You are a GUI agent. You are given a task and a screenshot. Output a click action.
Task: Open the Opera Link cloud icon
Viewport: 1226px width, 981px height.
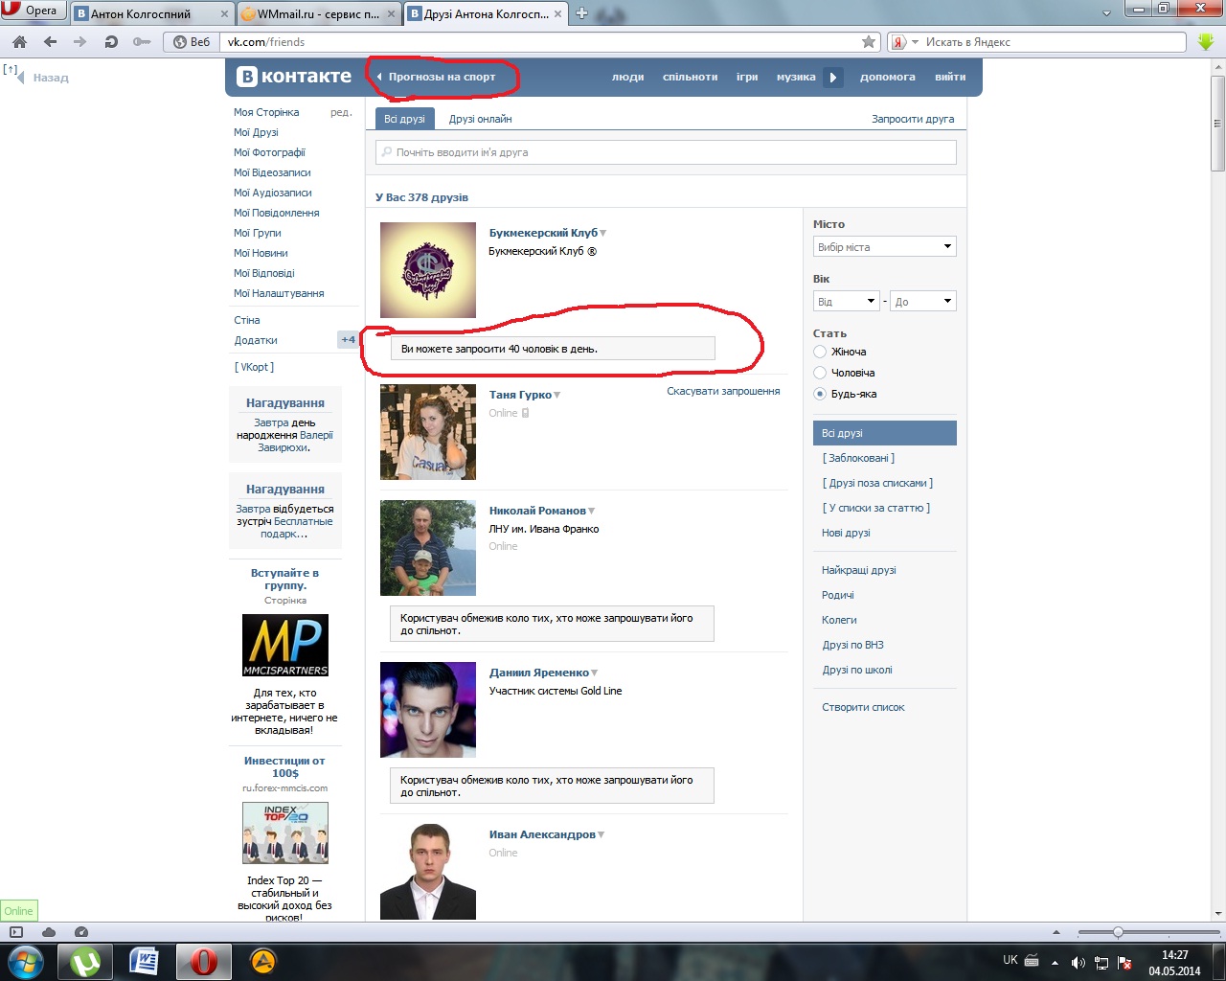click(49, 932)
